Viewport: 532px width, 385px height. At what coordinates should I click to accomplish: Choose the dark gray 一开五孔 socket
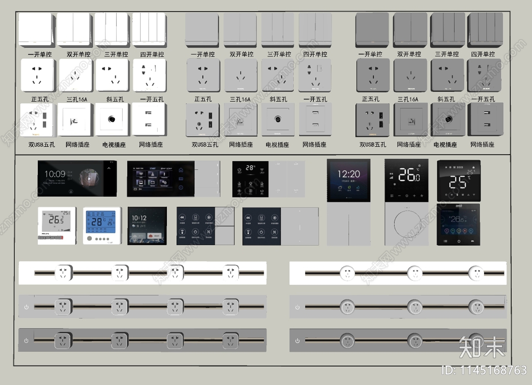pyautogui.click(x=485, y=75)
